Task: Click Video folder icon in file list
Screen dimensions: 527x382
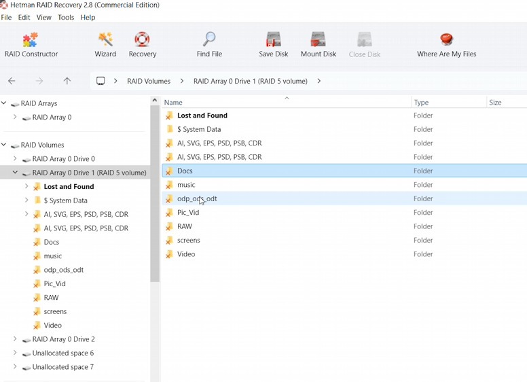Action: pyautogui.click(x=169, y=254)
